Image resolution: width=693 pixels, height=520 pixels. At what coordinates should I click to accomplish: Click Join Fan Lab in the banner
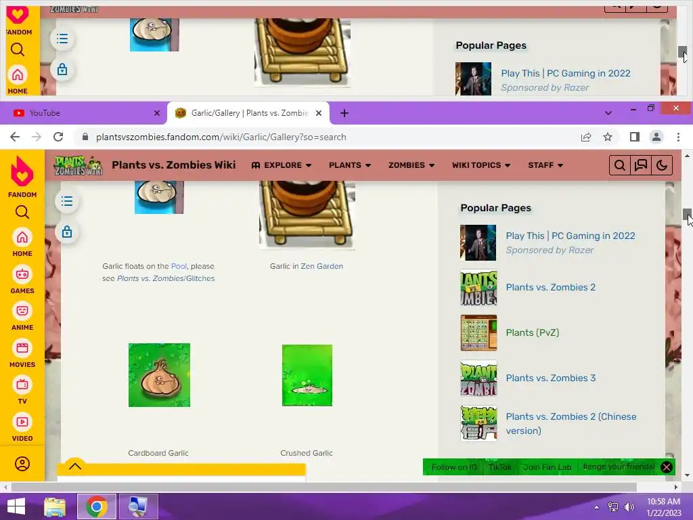click(547, 467)
